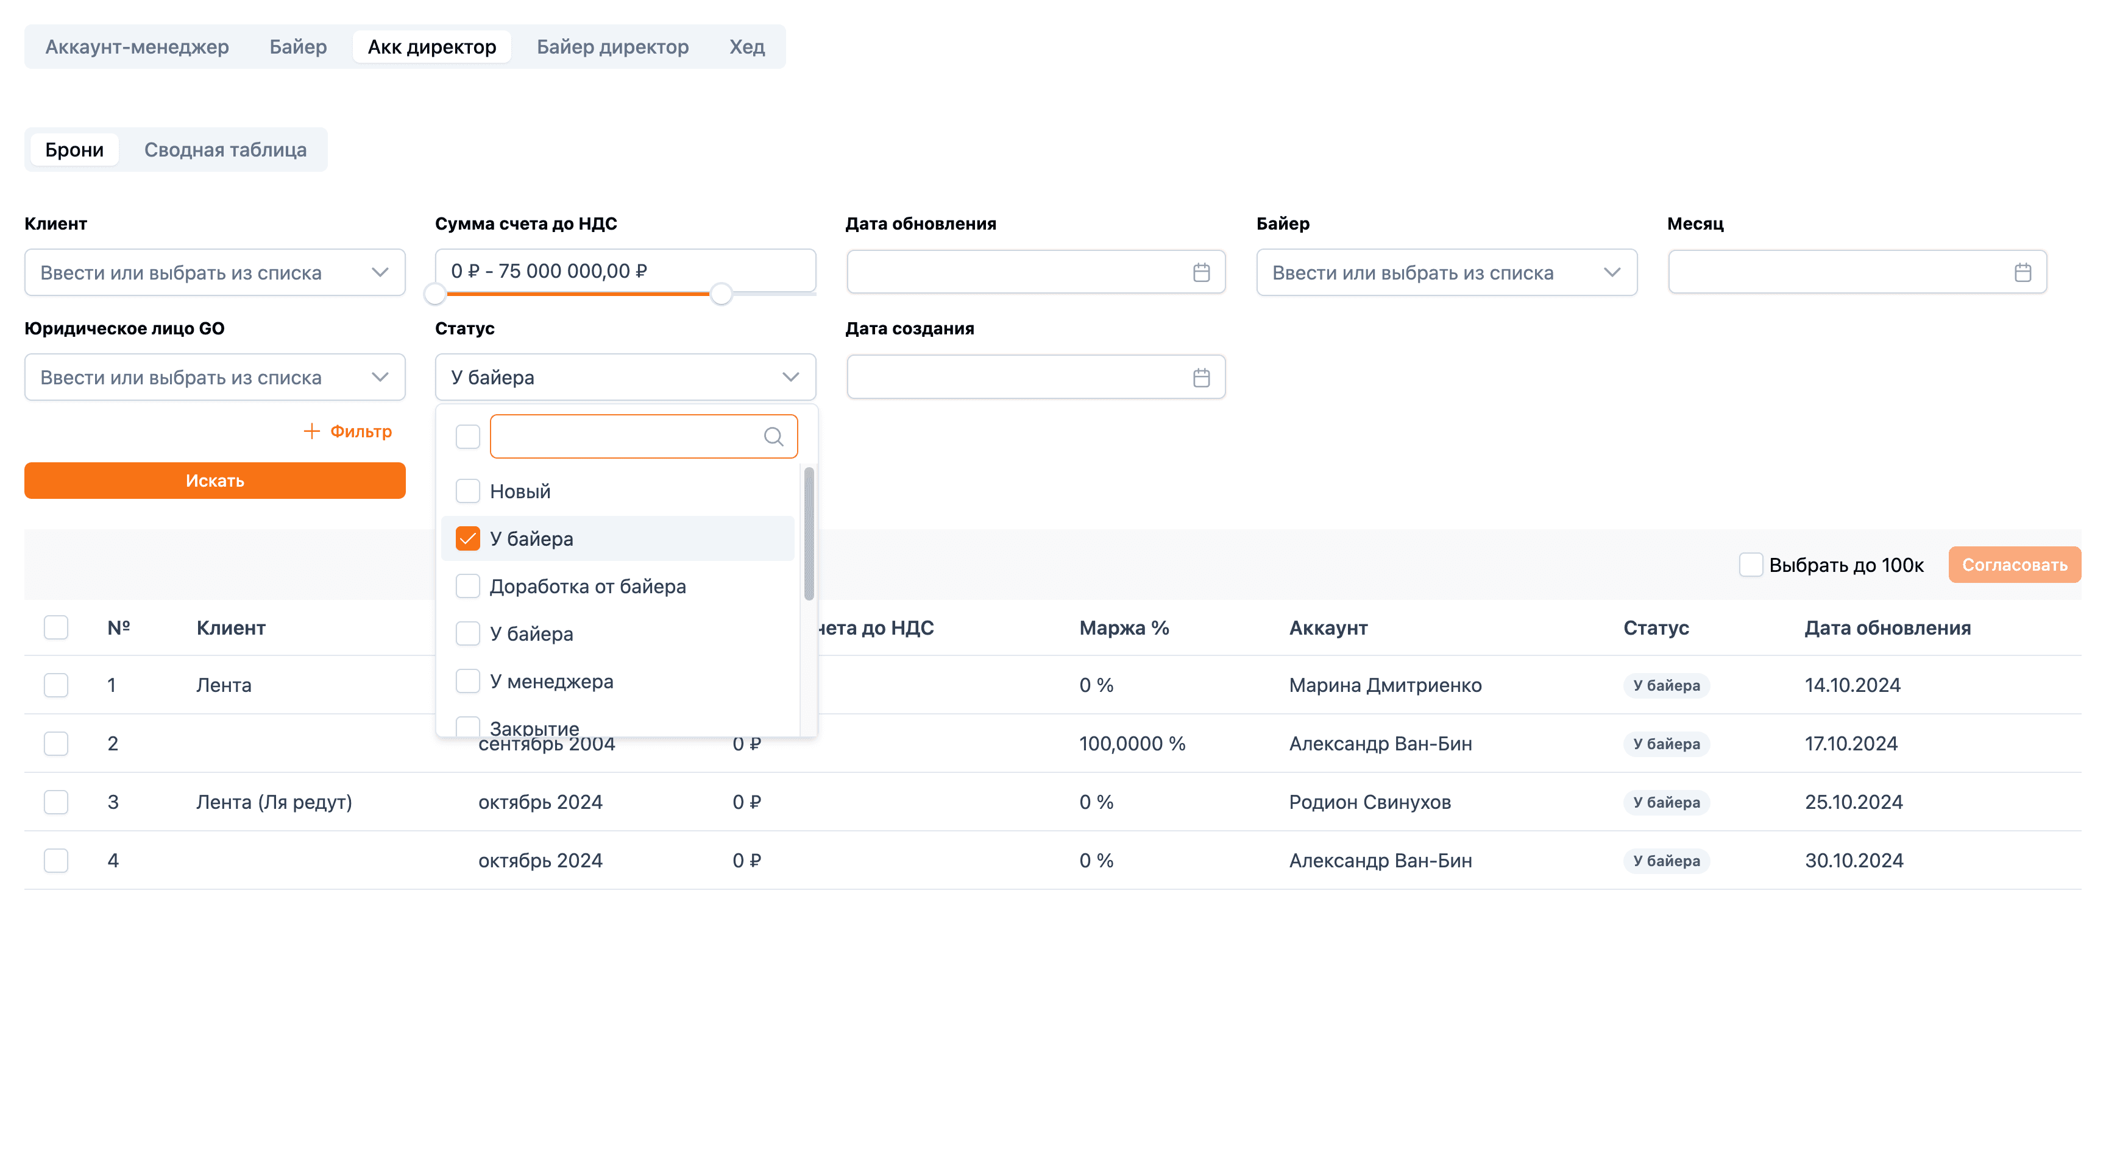Screen dimensions: 2106x1167
Task: Open the Дата обновления calendar icon
Action: point(1200,272)
